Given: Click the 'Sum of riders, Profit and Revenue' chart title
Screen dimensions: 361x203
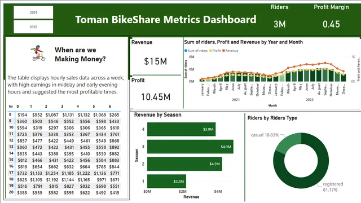Looking at the screenshot, I should (x=243, y=42).
